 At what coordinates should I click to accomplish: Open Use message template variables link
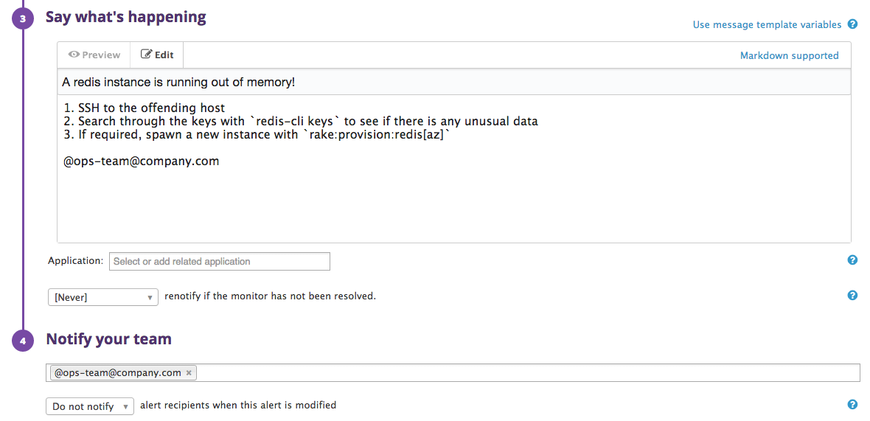coord(767,25)
